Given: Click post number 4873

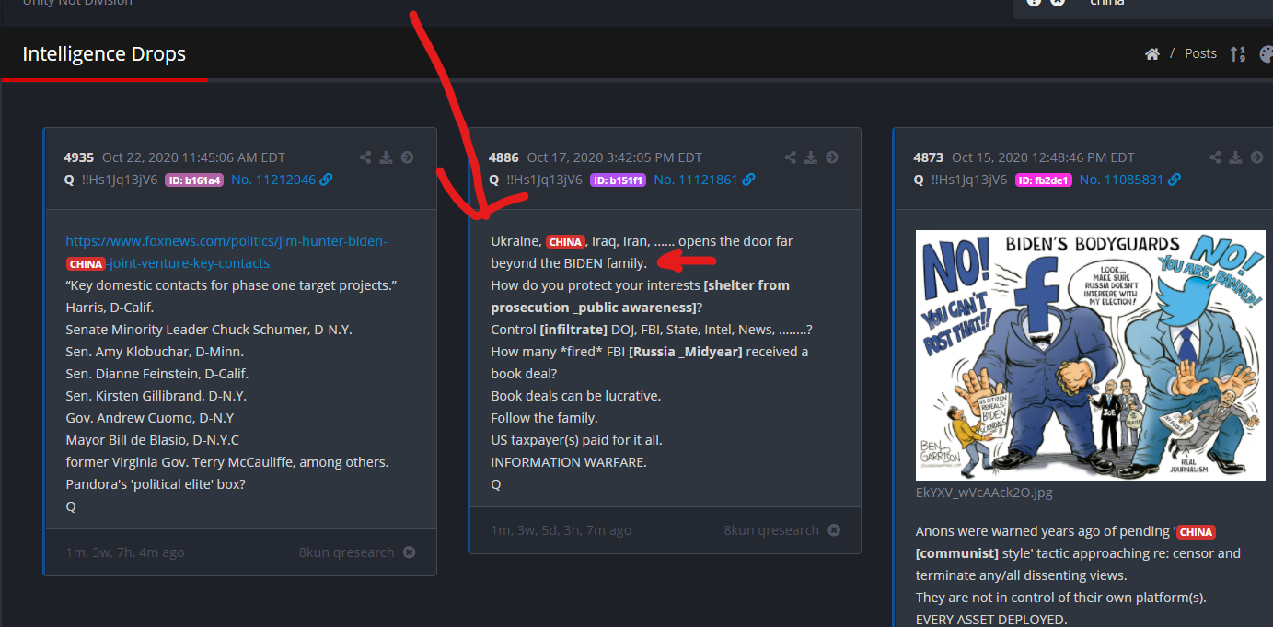Looking at the screenshot, I should click(x=929, y=157).
